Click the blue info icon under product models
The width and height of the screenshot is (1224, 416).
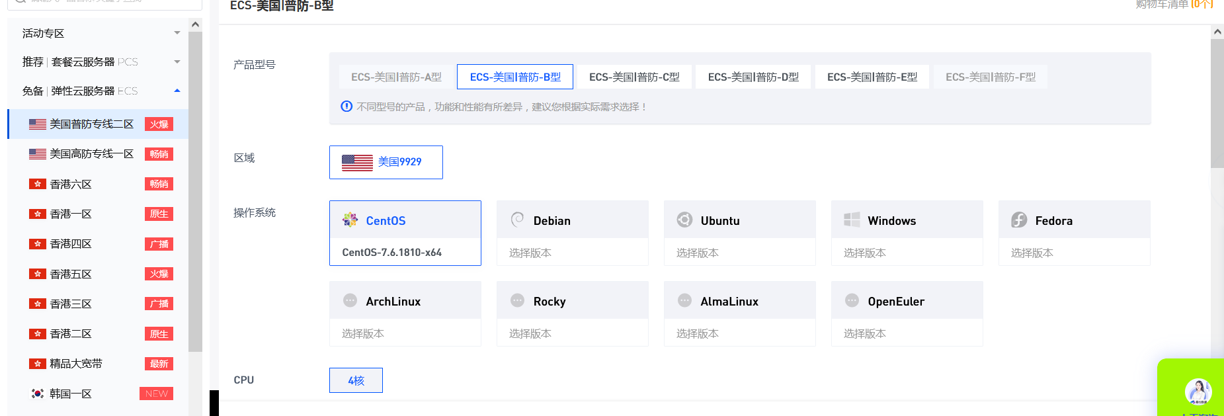click(x=347, y=106)
